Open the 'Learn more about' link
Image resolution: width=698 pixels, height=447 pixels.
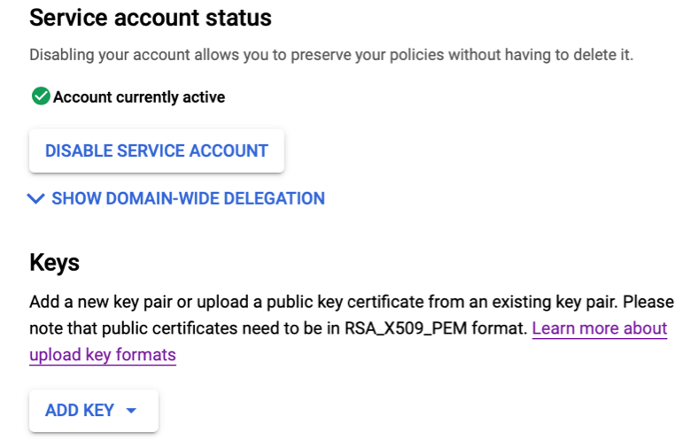click(x=599, y=328)
